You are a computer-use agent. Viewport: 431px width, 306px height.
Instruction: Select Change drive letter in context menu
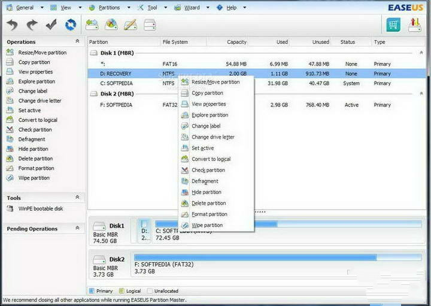(x=213, y=137)
